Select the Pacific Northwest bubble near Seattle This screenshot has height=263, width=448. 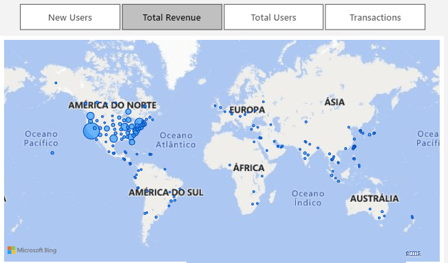coord(90,116)
